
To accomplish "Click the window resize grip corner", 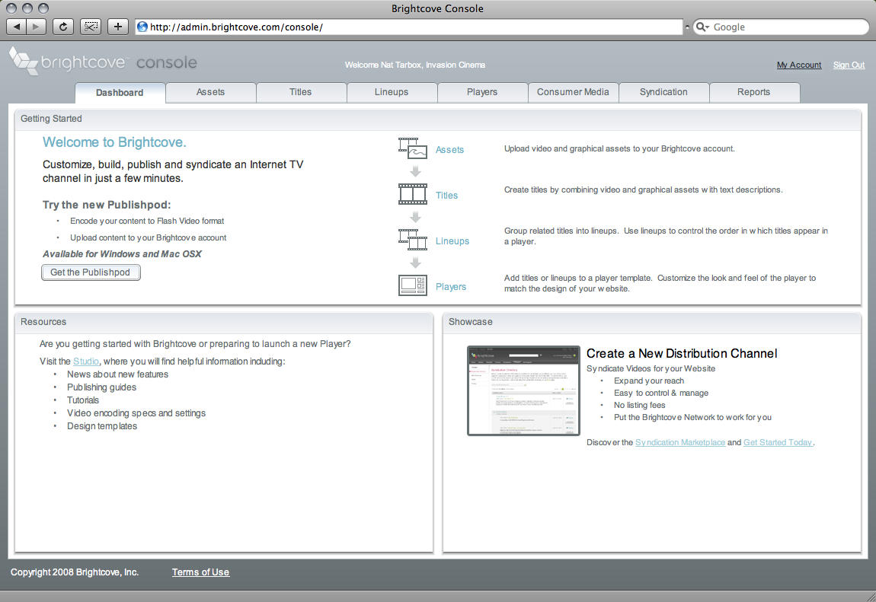I will point(871,597).
